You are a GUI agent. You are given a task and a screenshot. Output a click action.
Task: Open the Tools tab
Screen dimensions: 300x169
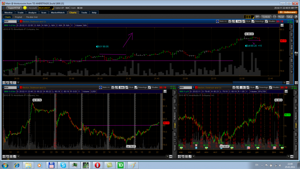click(x=84, y=12)
